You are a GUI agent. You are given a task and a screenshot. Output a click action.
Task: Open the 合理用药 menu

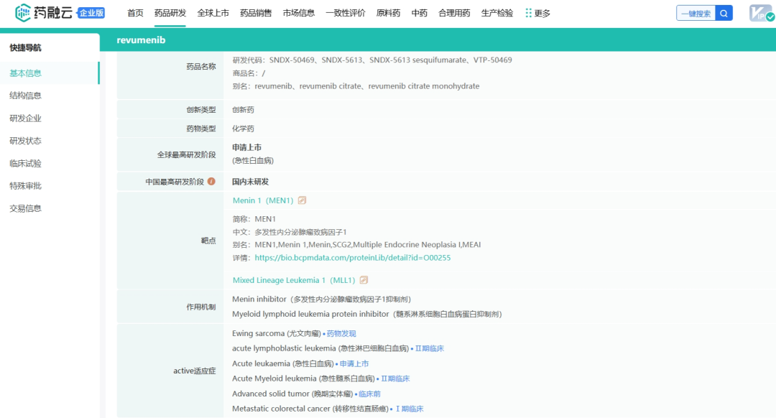tap(454, 14)
